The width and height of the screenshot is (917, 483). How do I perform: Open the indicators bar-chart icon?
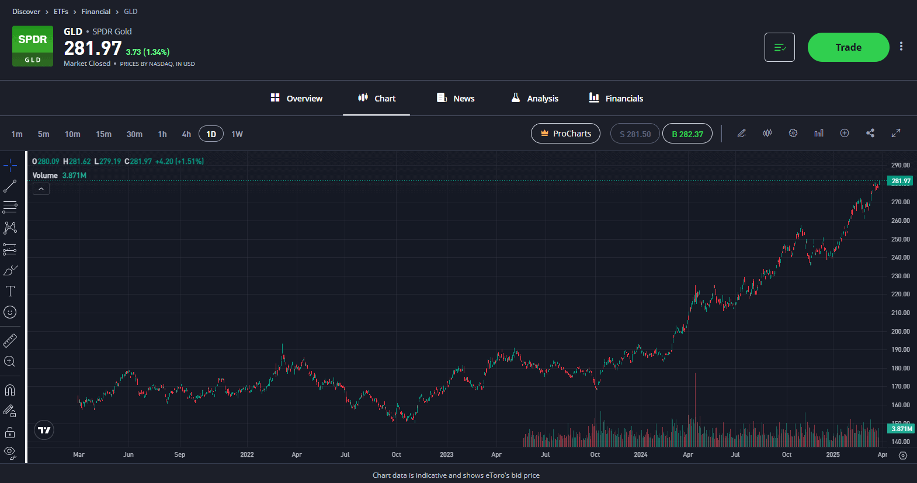[819, 133]
